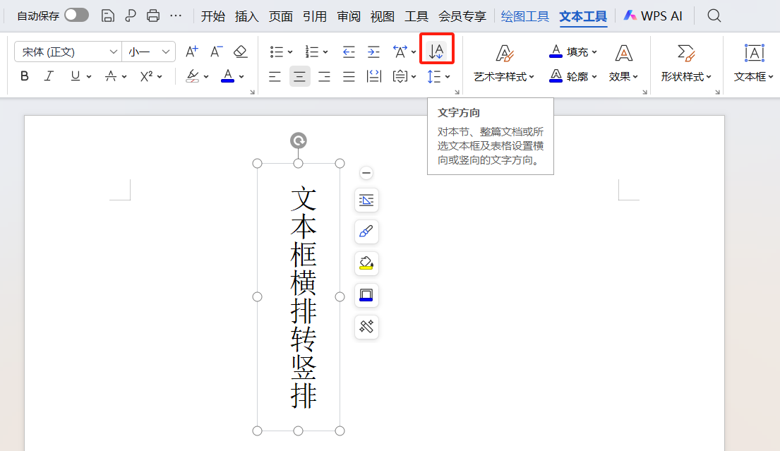This screenshot has width=780, height=451.
Task: Decrease the font size
Action: [216, 51]
